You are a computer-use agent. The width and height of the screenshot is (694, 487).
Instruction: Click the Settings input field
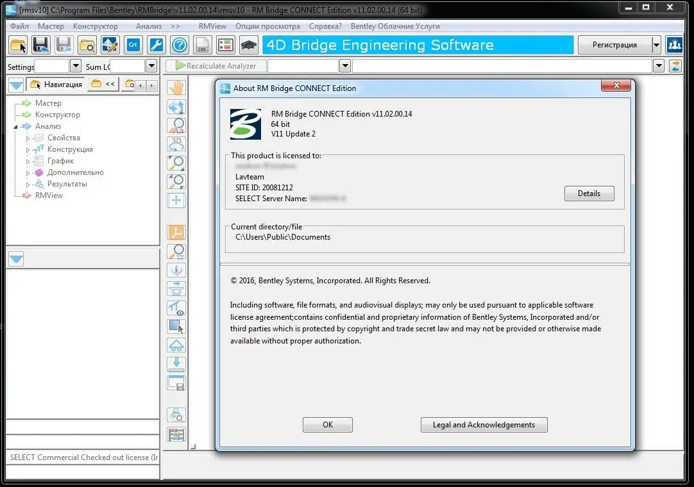pos(52,66)
